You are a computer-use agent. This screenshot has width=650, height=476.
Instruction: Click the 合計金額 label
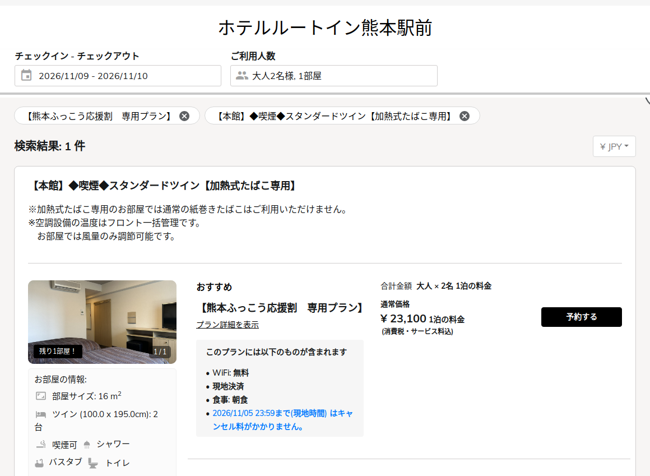[x=396, y=286]
